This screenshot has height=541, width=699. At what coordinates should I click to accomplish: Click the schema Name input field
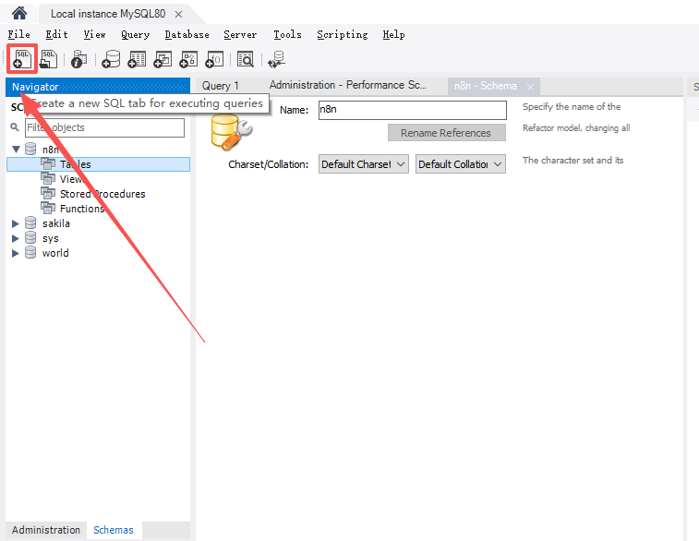pos(413,110)
